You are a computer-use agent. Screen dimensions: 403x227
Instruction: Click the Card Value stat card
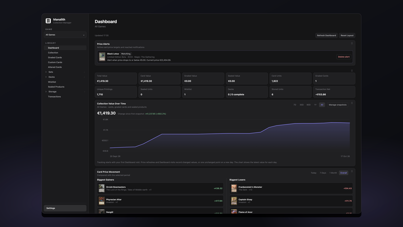(x=160, y=78)
